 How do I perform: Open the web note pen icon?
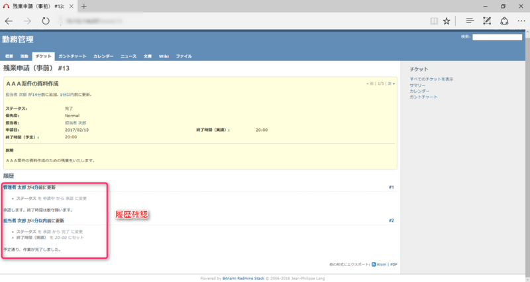click(x=487, y=21)
